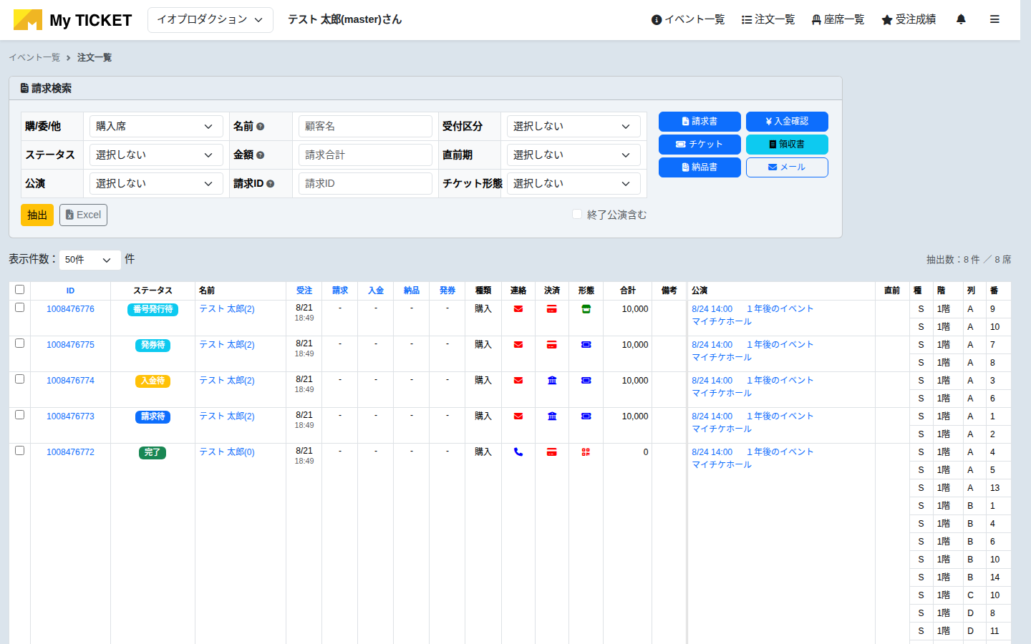1031x644 pixels.
Task: Open order ID 1008476776 link
Action: [x=70, y=309]
